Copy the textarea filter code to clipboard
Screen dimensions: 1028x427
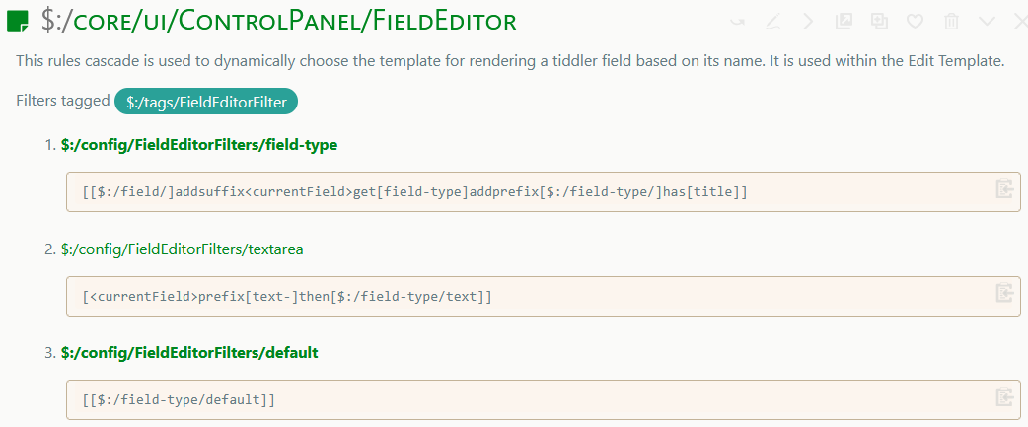(1004, 293)
